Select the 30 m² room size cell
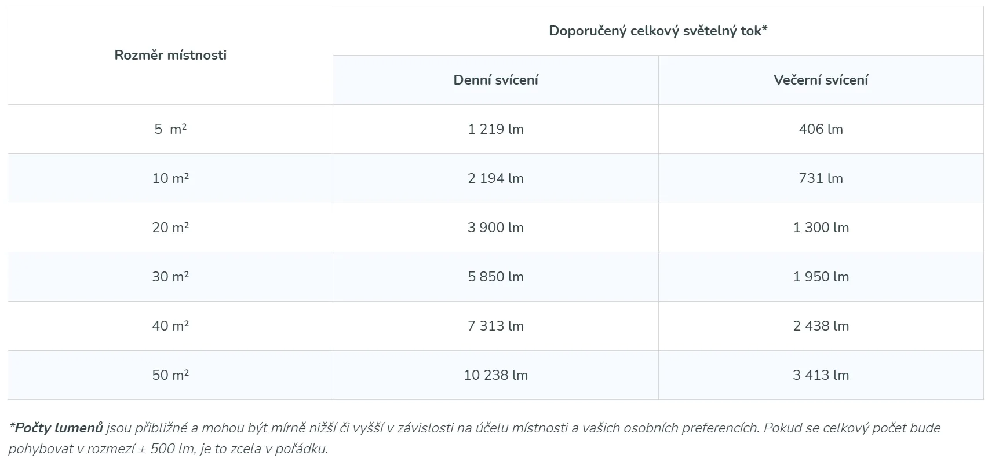This screenshot has width=988, height=466. click(170, 277)
